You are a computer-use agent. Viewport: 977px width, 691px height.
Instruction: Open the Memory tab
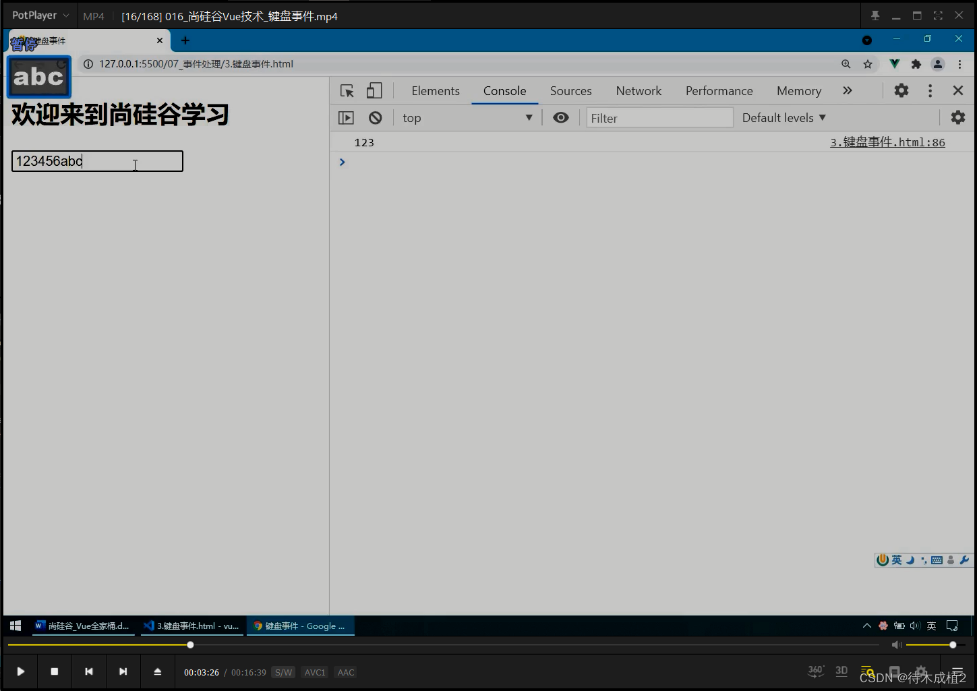(x=799, y=91)
